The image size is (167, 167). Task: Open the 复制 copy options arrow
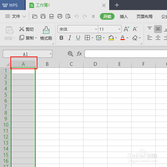point(36,38)
